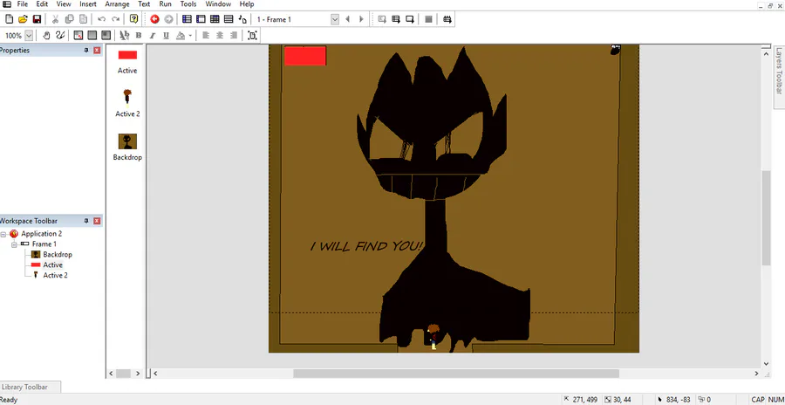Select the hand pan tool icon
Viewport: 785px width, 405px height.
46,35
